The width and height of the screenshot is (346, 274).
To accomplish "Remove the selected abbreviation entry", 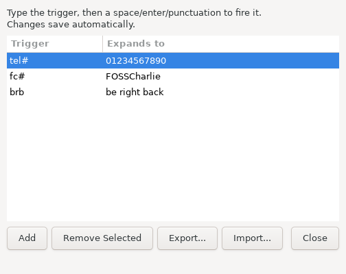I will tap(102, 238).
